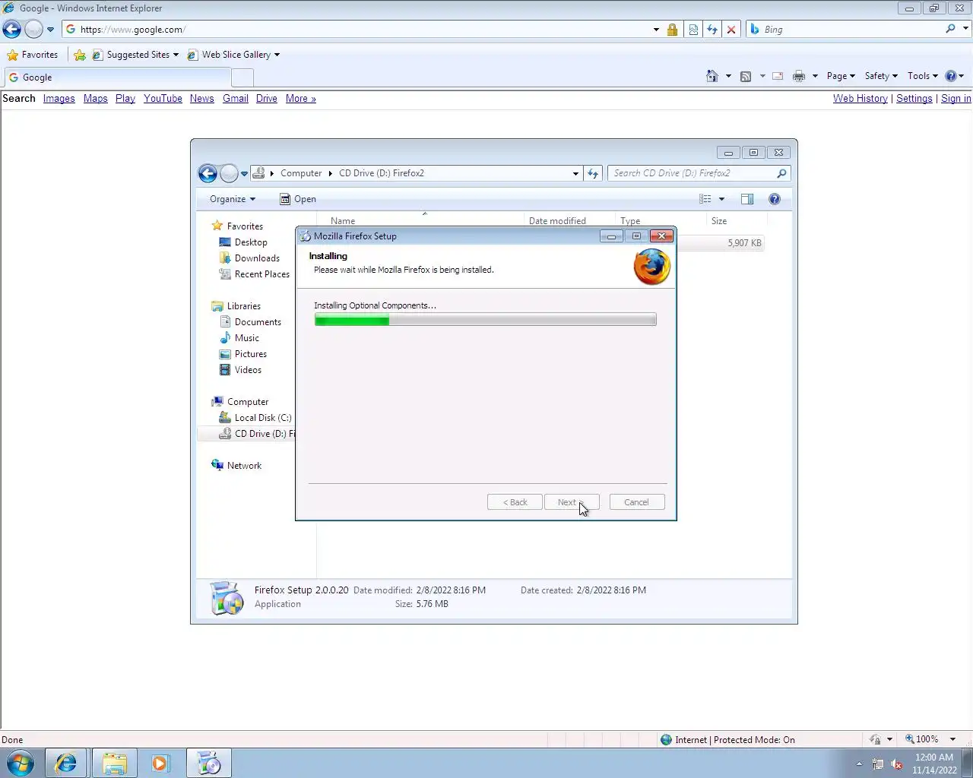Expand the Google More » link
Viewport: 973px width, 778px height.
click(300, 99)
